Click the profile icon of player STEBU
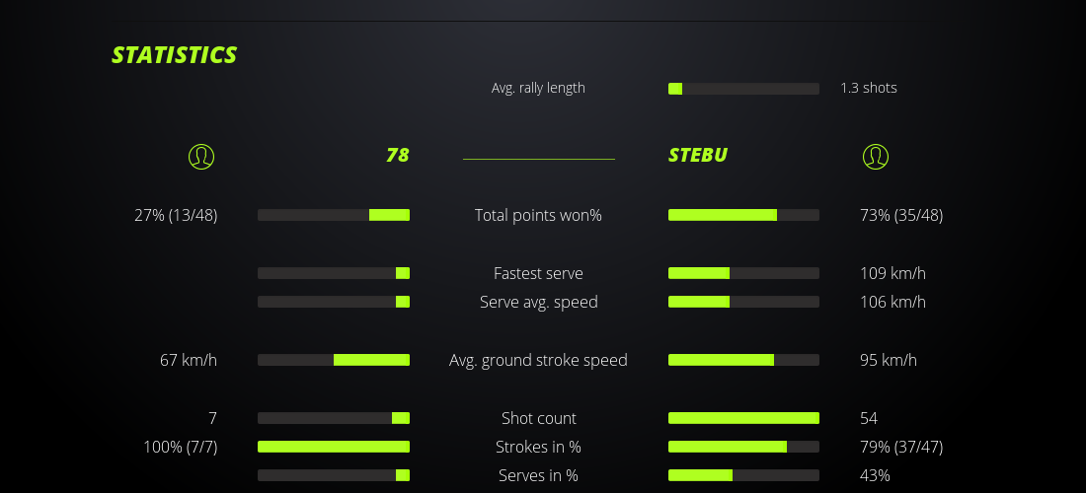1086x493 pixels. point(876,156)
